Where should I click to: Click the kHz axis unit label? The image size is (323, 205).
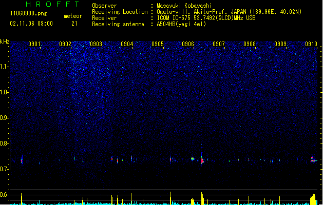coord(5,42)
